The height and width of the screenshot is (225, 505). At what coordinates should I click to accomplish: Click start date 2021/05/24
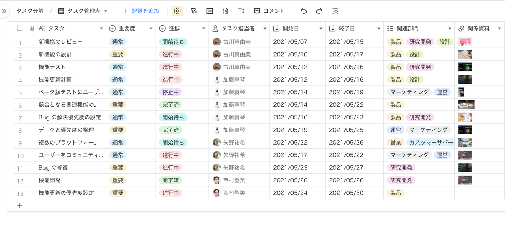(290, 193)
